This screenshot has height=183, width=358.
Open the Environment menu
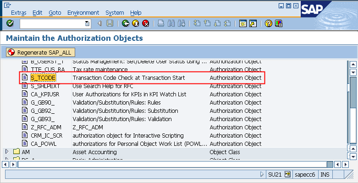tap(83, 13)
